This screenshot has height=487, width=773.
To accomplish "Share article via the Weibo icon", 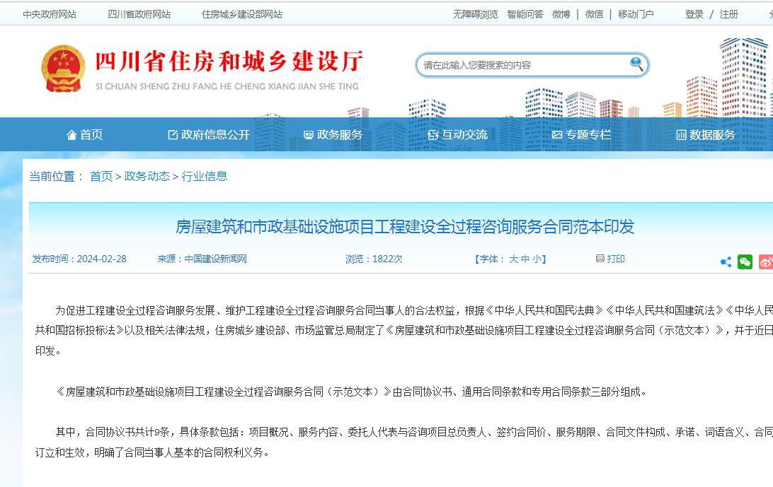I will [765, 262].
